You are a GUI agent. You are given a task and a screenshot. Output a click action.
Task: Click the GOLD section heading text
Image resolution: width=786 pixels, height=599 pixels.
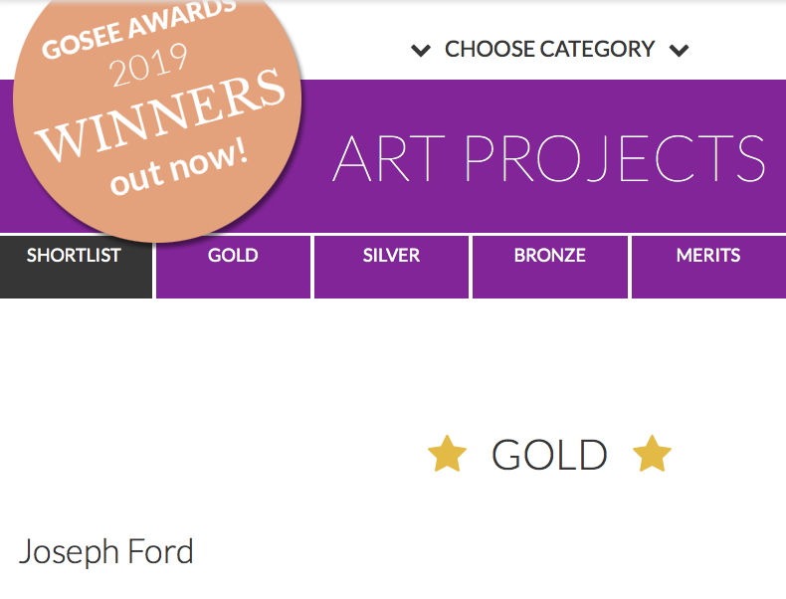pos(549,455)
